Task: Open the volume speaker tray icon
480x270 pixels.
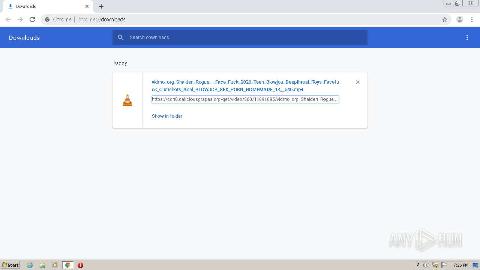Action: (426, 265)
